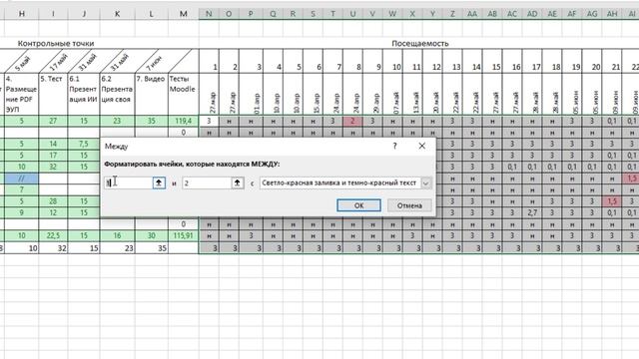Click the white cell with 3 in column N
Screen dimensions: 639x359
209,121
